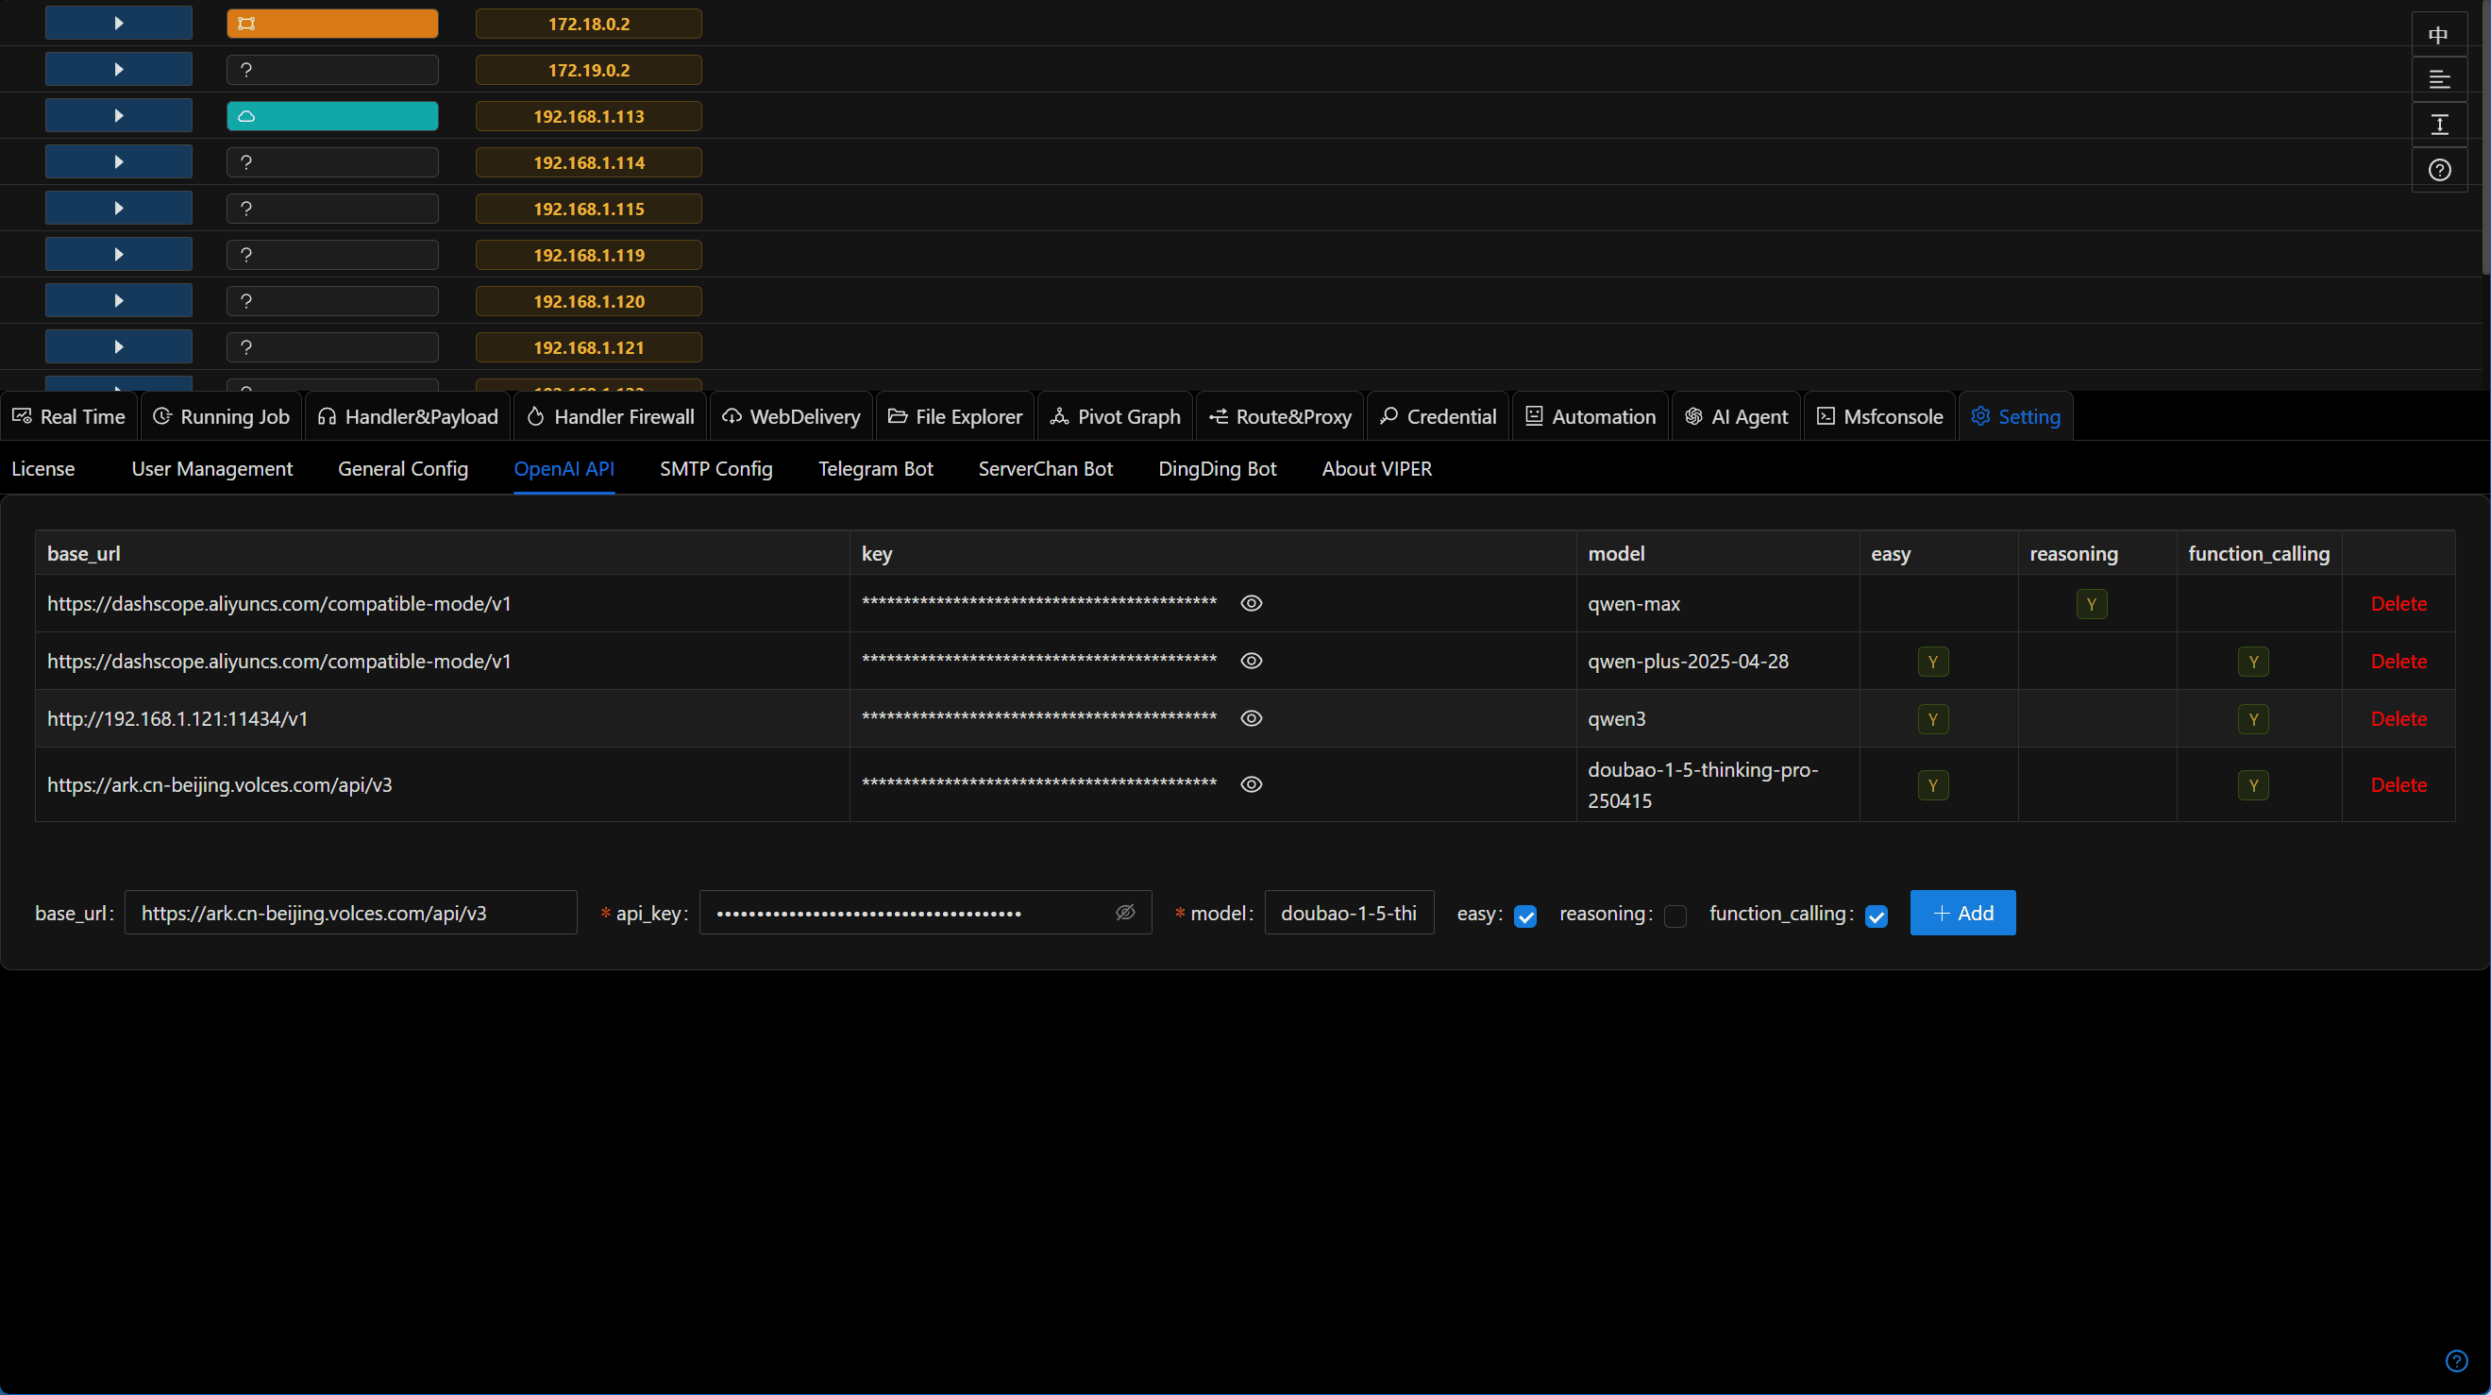
Task: Reveal the key for qwen3 row
Action: tap(1252, 718)
